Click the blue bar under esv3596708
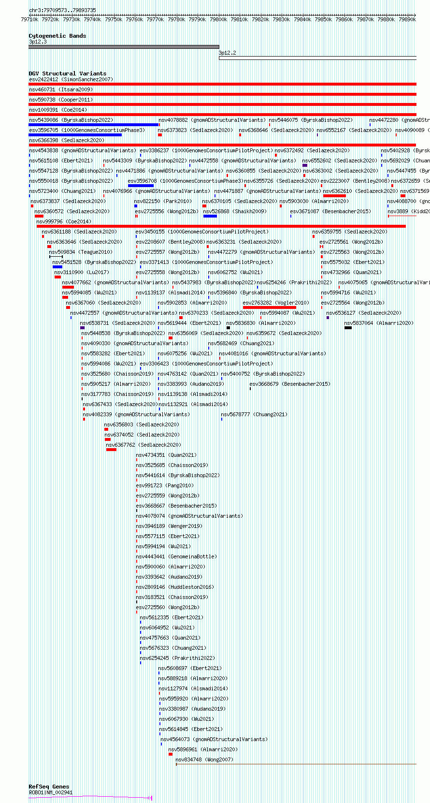Viewport: 430px width, 803px height. tap(141, 186)
